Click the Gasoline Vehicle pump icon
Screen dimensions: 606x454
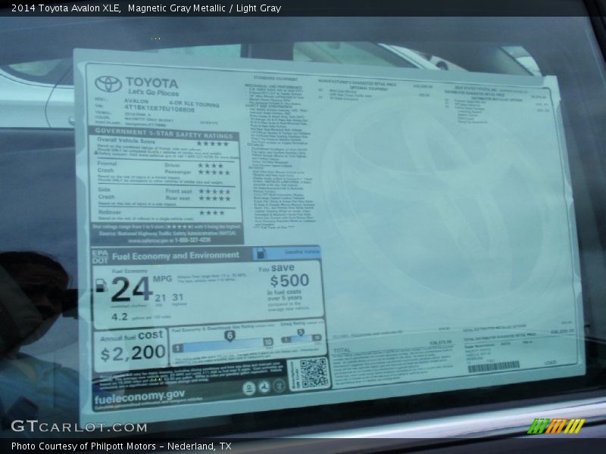pyautogui.click(x=261, y=253)
